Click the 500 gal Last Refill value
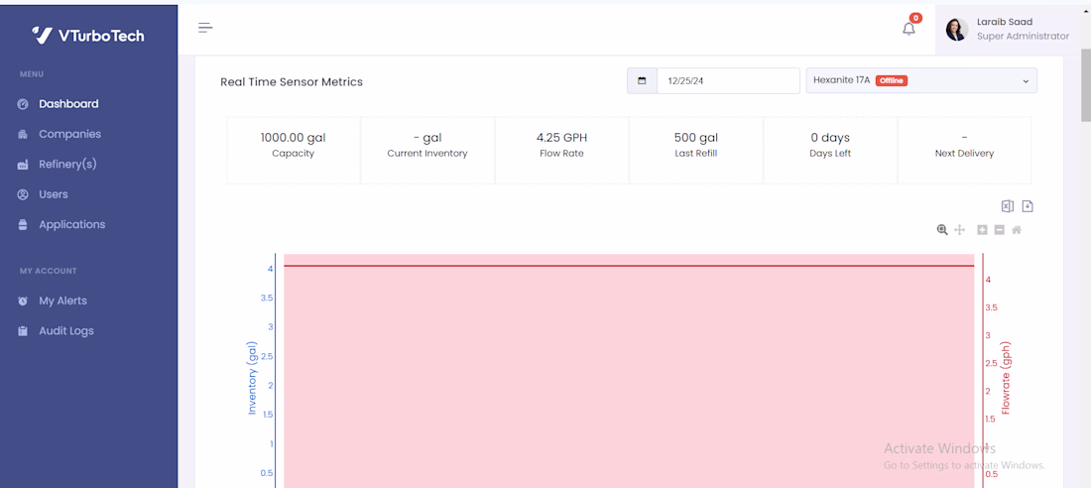1091x488 pixels. point(696,138)
